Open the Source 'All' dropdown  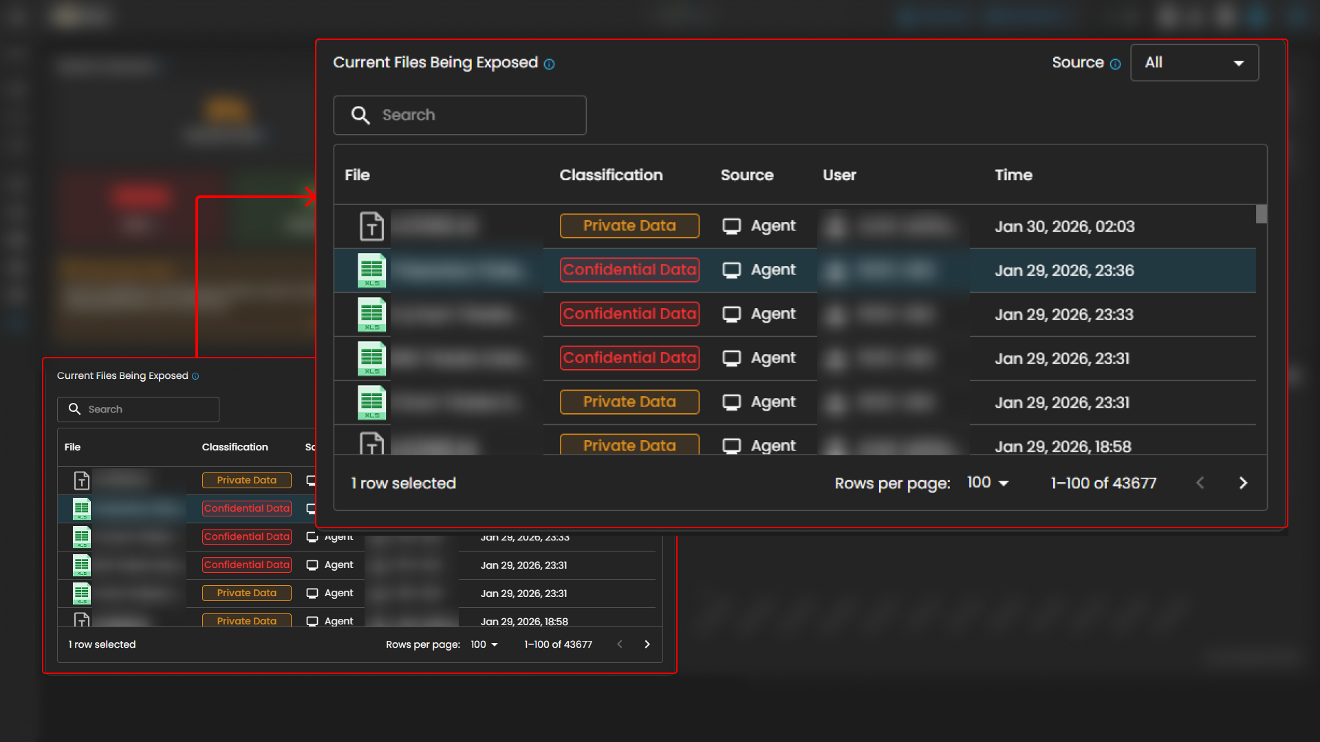[1194, 63]
